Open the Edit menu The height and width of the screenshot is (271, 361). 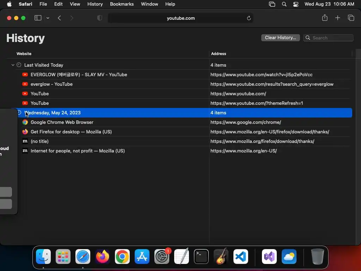(x=58, y=4)
